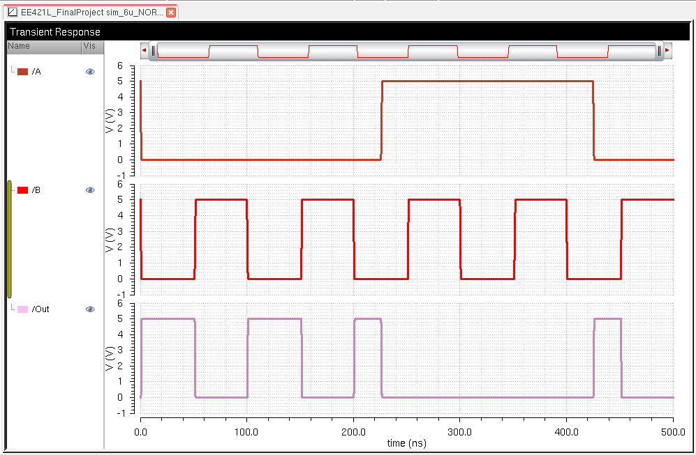Image resolution: width=696 pixels, height=455 pixels.
Task: Select the EE421L_FinalProject sim_6u_NOR tab
Action: (x=91, y=13)
